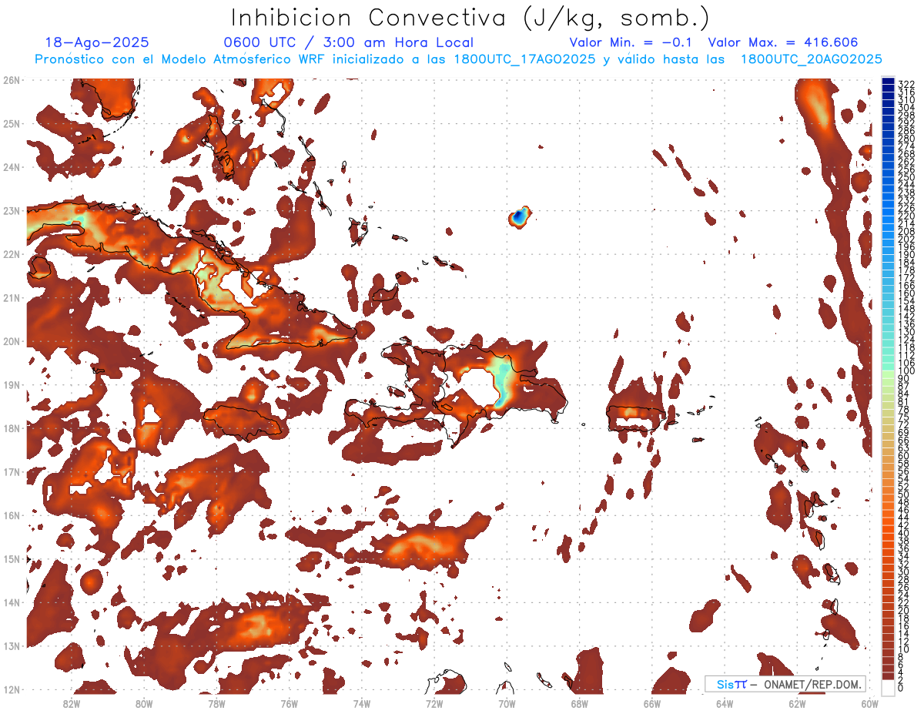924x714 pixels.
Task: Click the 18N latitude label
Action: (12, 428)
